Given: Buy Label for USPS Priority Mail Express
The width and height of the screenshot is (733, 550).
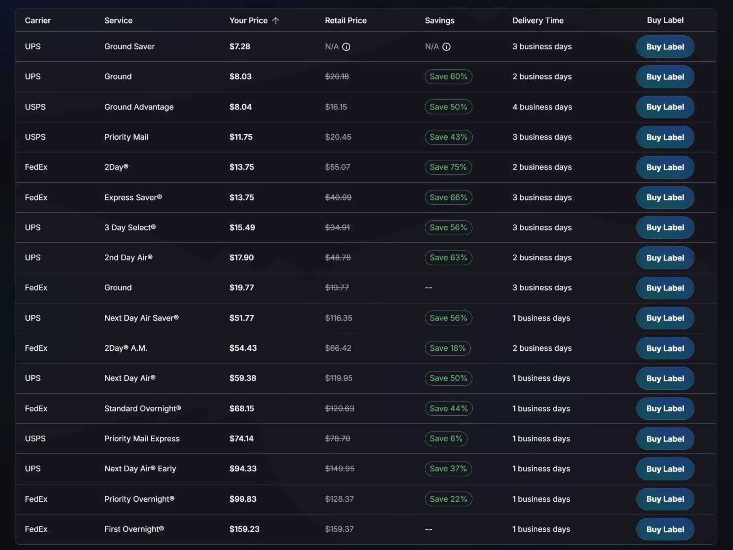Looking at the screenshot, I should (665, 439).
